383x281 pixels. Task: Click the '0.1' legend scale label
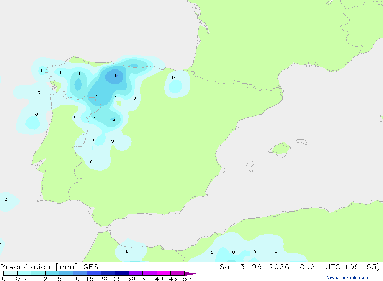pyautogui.click(x=7, y=279)
